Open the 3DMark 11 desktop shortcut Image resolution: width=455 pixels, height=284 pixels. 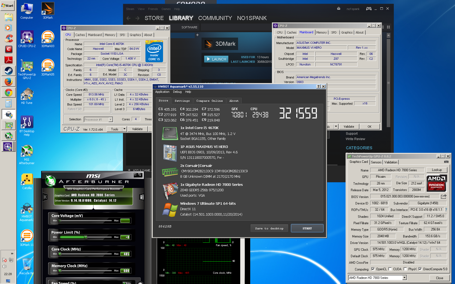[x=27, y=238]
